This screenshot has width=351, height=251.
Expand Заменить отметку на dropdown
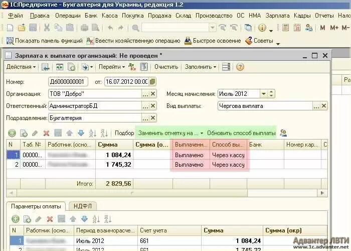170,133
